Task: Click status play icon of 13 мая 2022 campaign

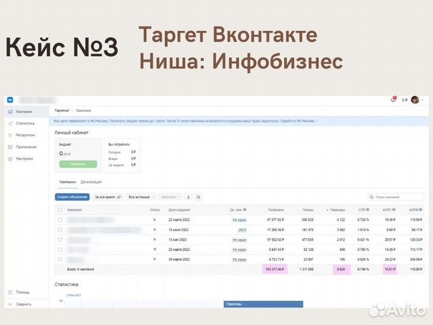Action: point(155,240)
